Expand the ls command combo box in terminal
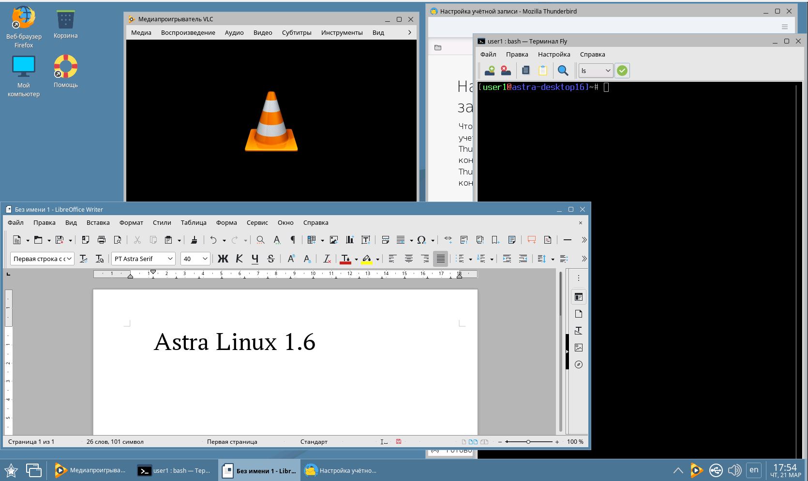Viewport: 808px width, 481px height. click(609, 71)
